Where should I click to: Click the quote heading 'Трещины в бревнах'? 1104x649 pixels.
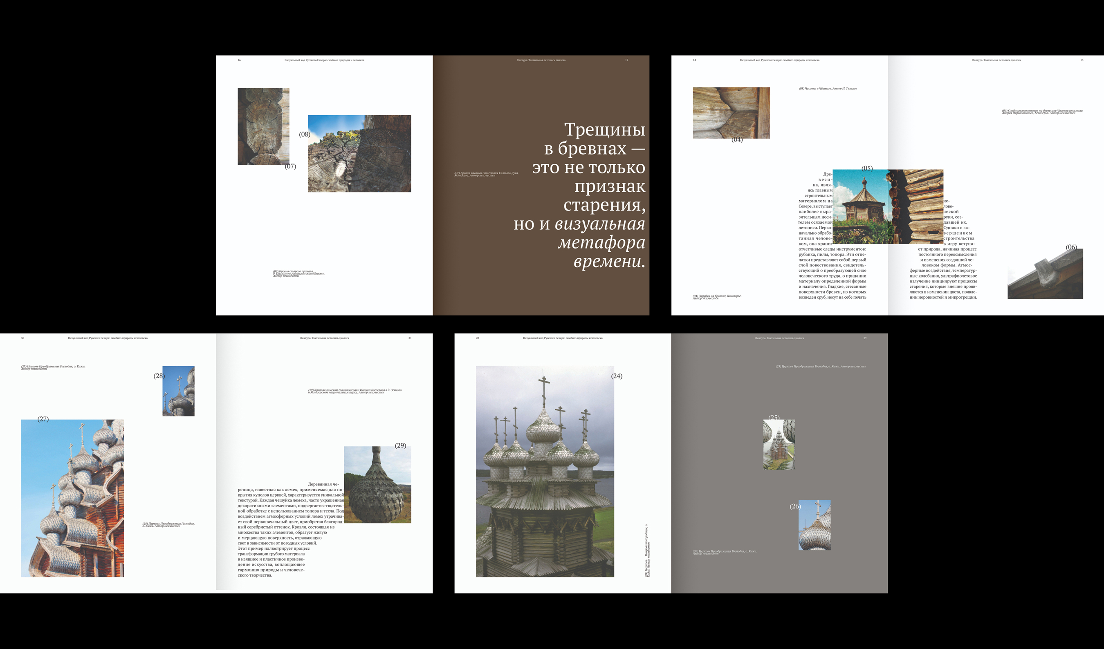click(594, 139)
